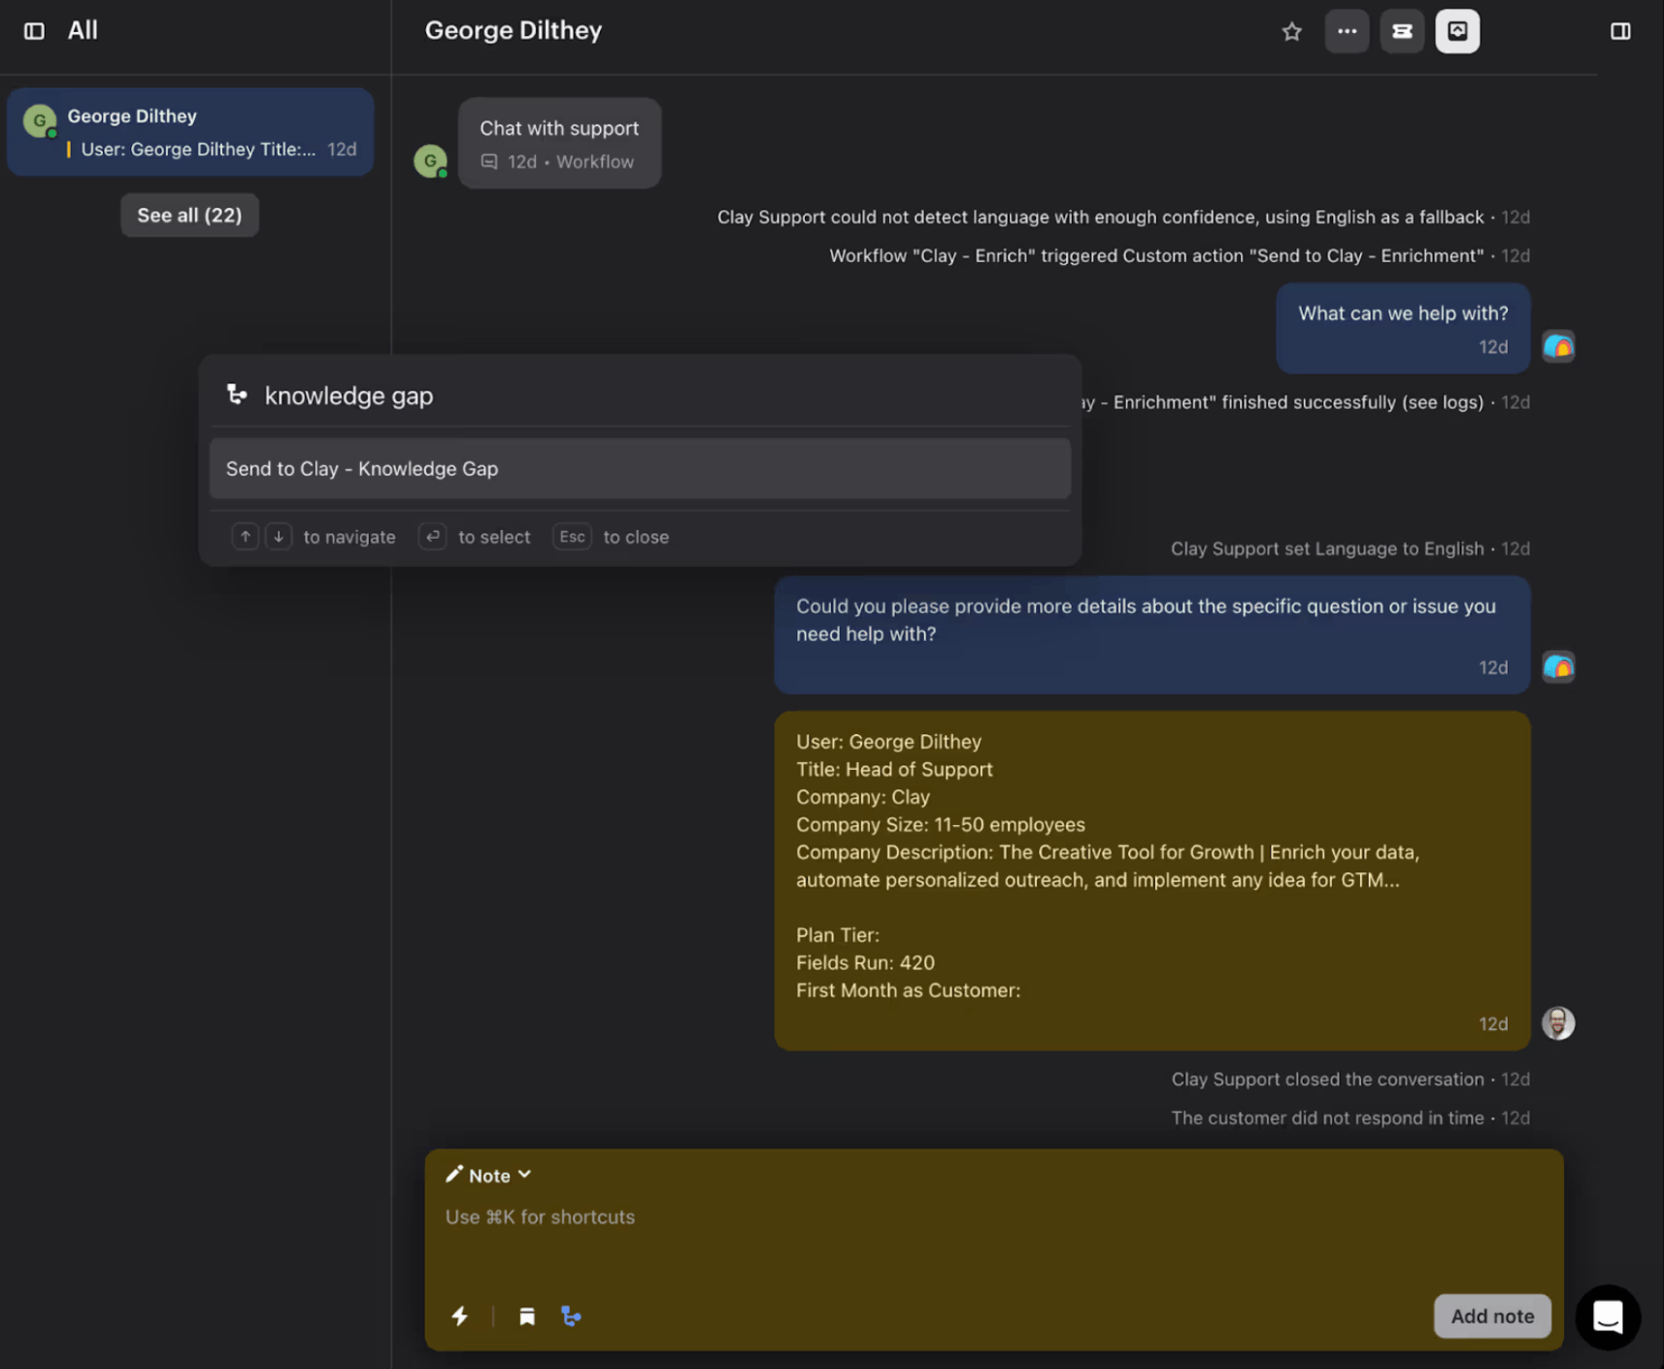
Task: Expand the Note reply type dropdown
Action: click(x=488, y=1175)
